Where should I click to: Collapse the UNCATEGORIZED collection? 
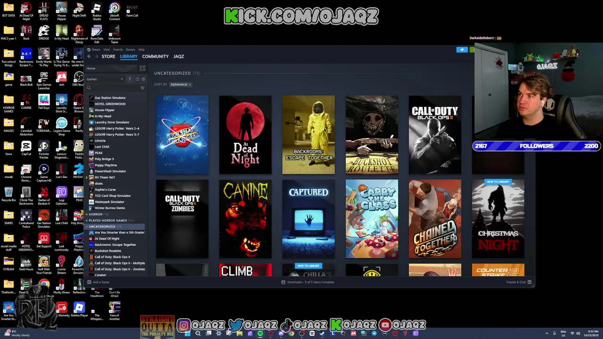pos(102,226)
